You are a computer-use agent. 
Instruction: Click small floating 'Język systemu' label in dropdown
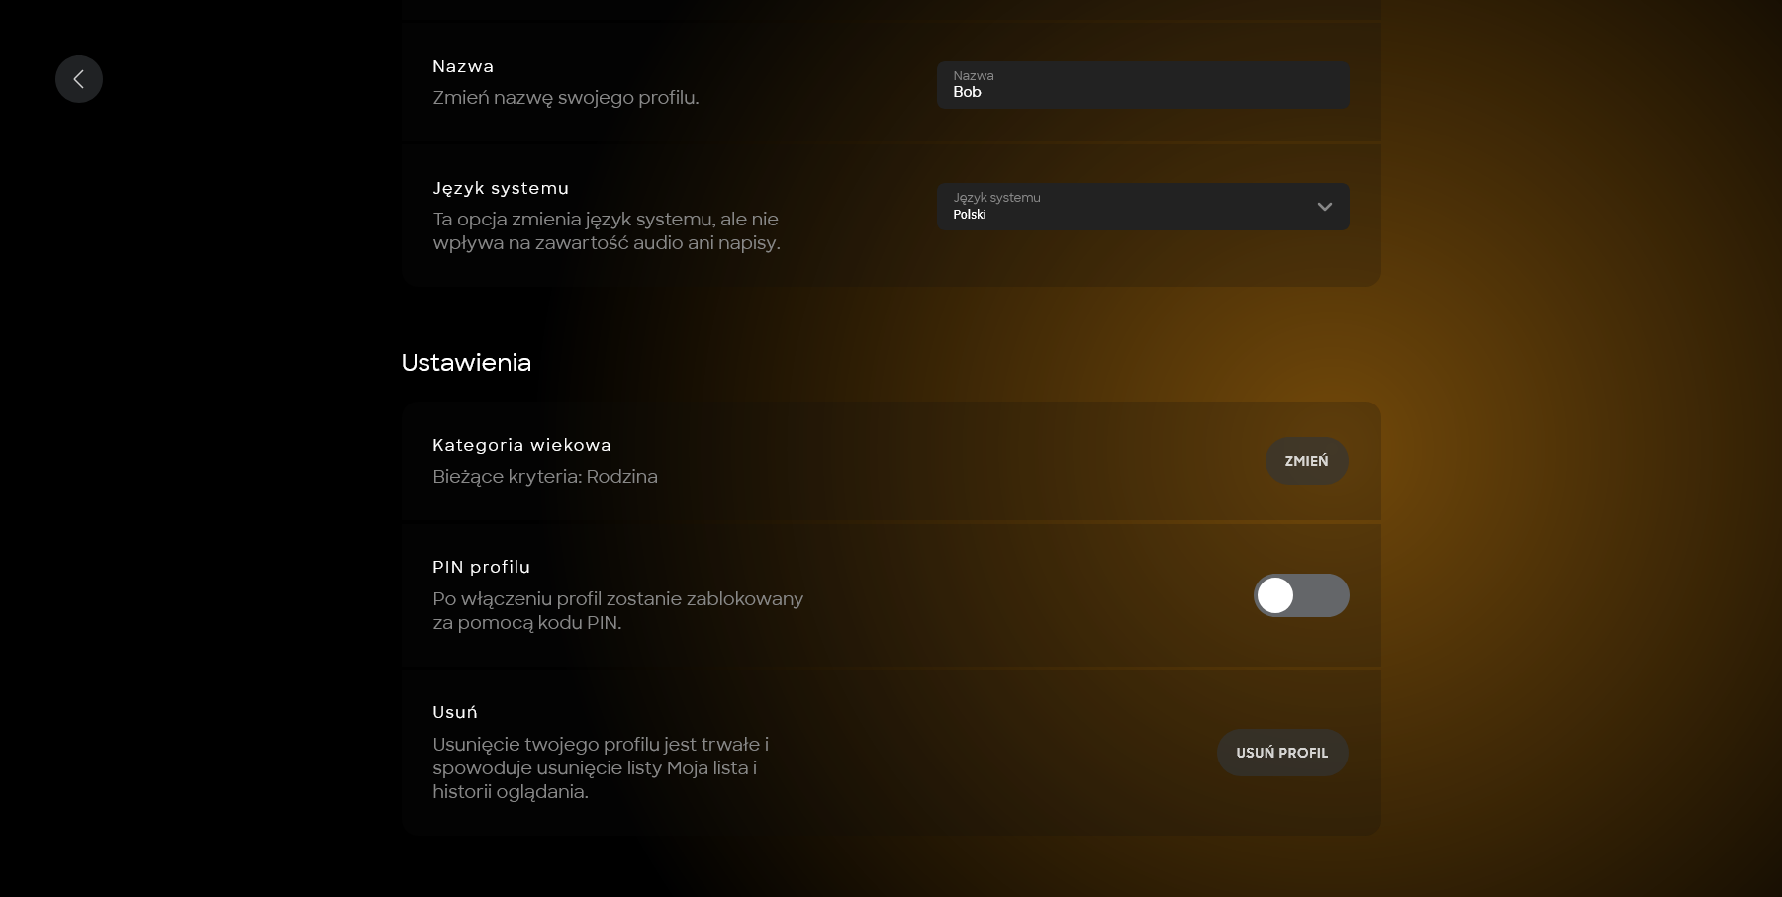tap(996, 198)
